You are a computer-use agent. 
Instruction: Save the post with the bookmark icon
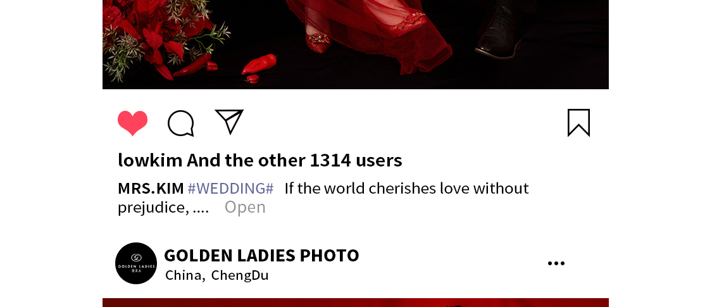pos(578,123)
